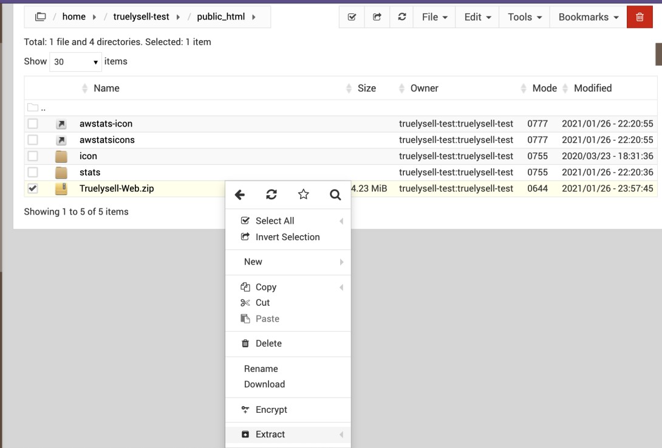Tick the checkbox for awstats-icon
The height and width of the screenshot is (448, 662).
(x=33, y=123)
